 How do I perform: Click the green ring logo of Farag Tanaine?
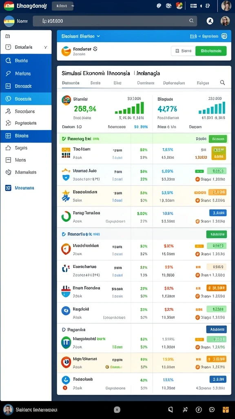(66, 216)
